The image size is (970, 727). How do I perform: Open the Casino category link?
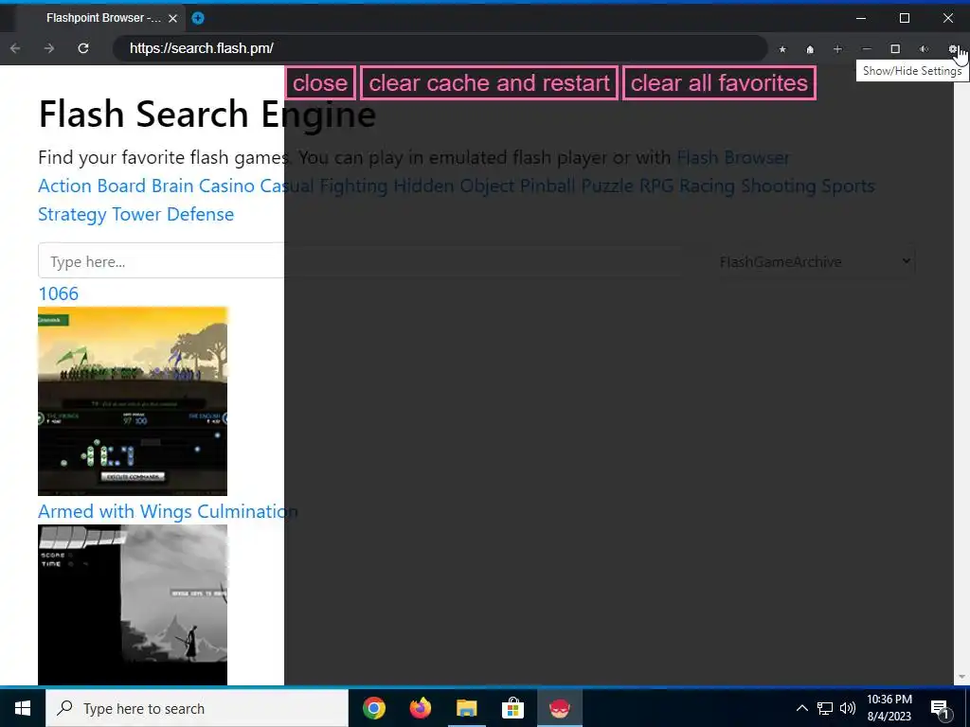[226, 186]
